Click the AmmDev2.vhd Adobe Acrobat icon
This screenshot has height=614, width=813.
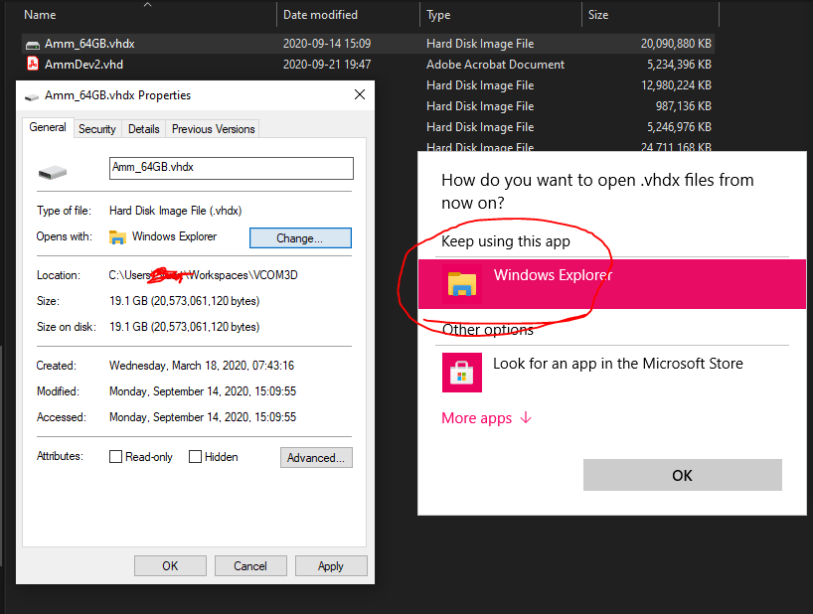(33, 65)
